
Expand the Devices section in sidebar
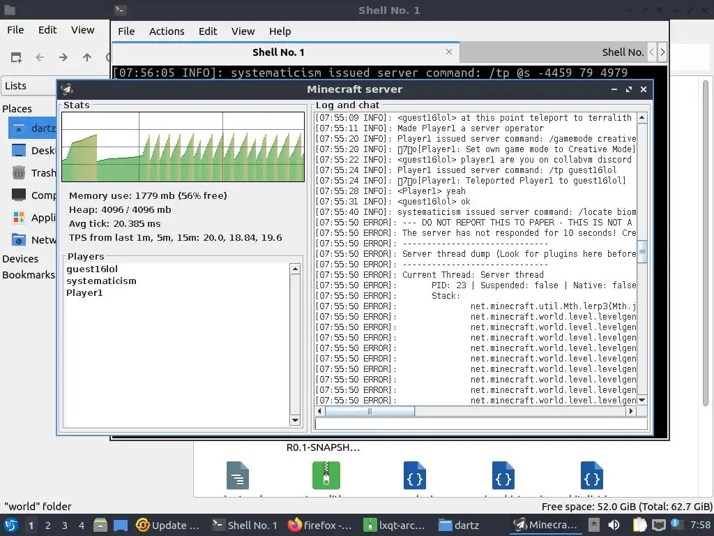20,258
